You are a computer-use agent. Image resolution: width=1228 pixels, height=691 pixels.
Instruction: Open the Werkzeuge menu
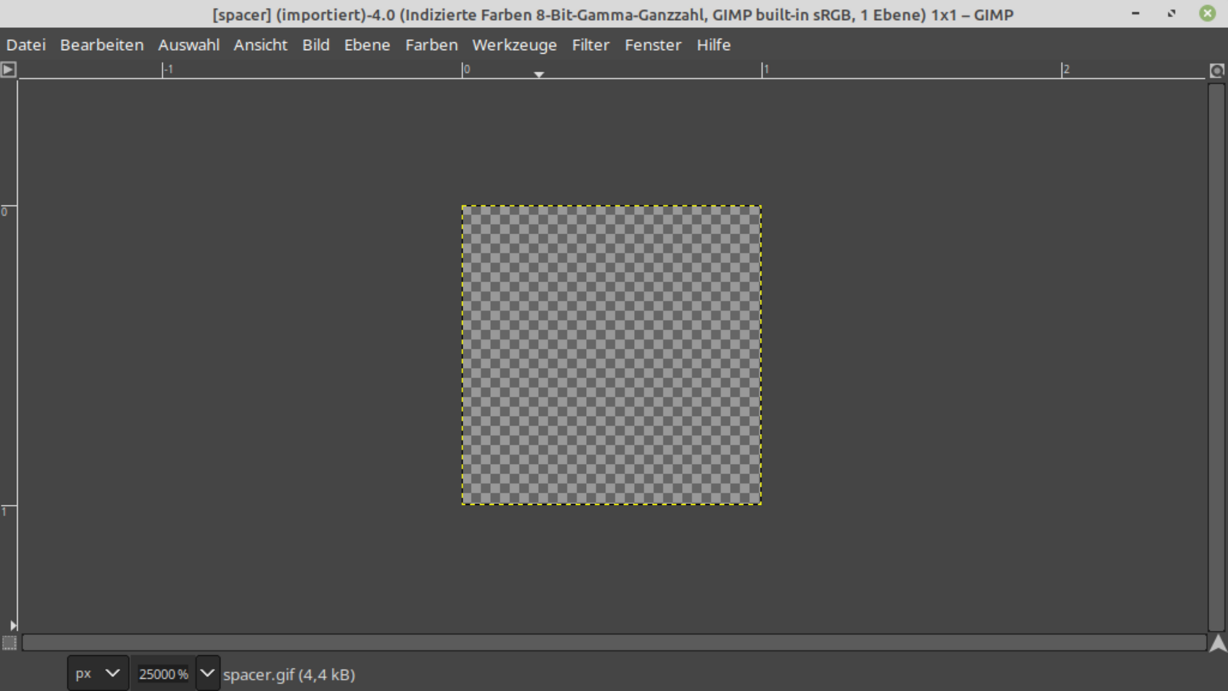[514, 45]
